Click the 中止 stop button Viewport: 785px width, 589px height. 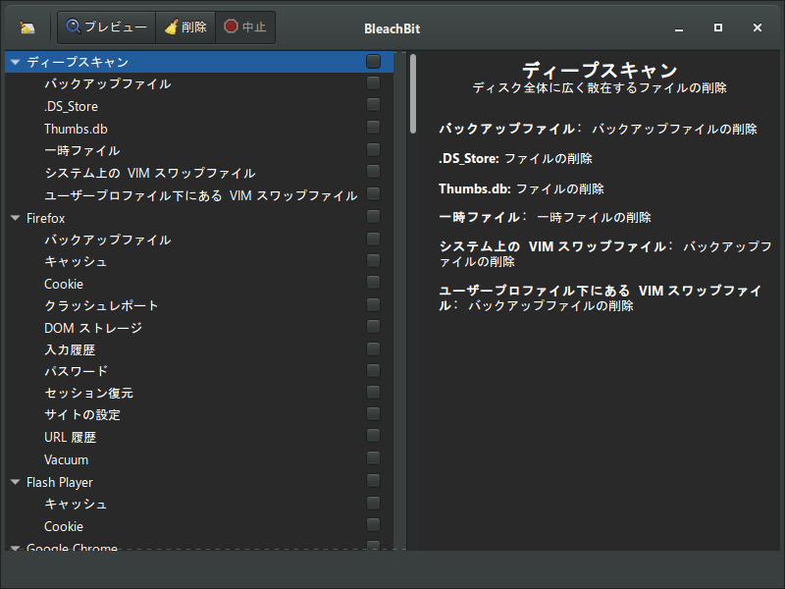tap(245, 27)
